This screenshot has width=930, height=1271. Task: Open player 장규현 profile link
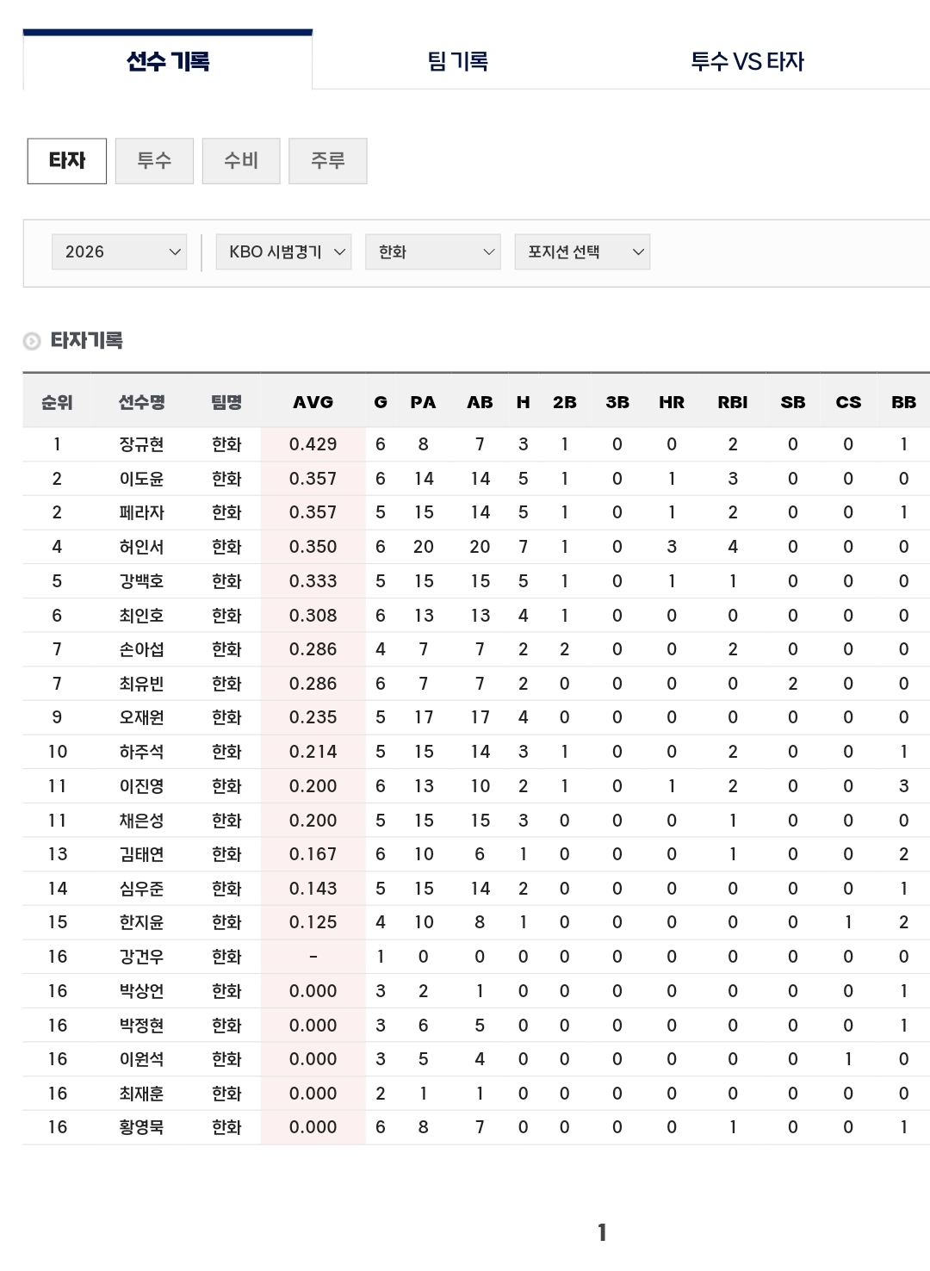(141, 444)
